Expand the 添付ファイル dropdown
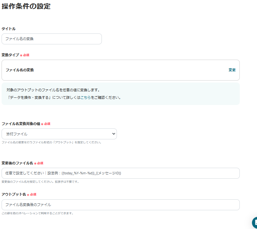Viewport: 257px width, 229px height. point(59,134)
